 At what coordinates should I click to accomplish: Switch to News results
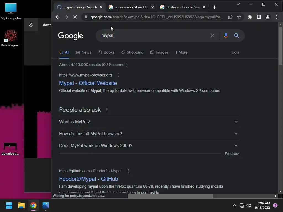click(83, 52)
